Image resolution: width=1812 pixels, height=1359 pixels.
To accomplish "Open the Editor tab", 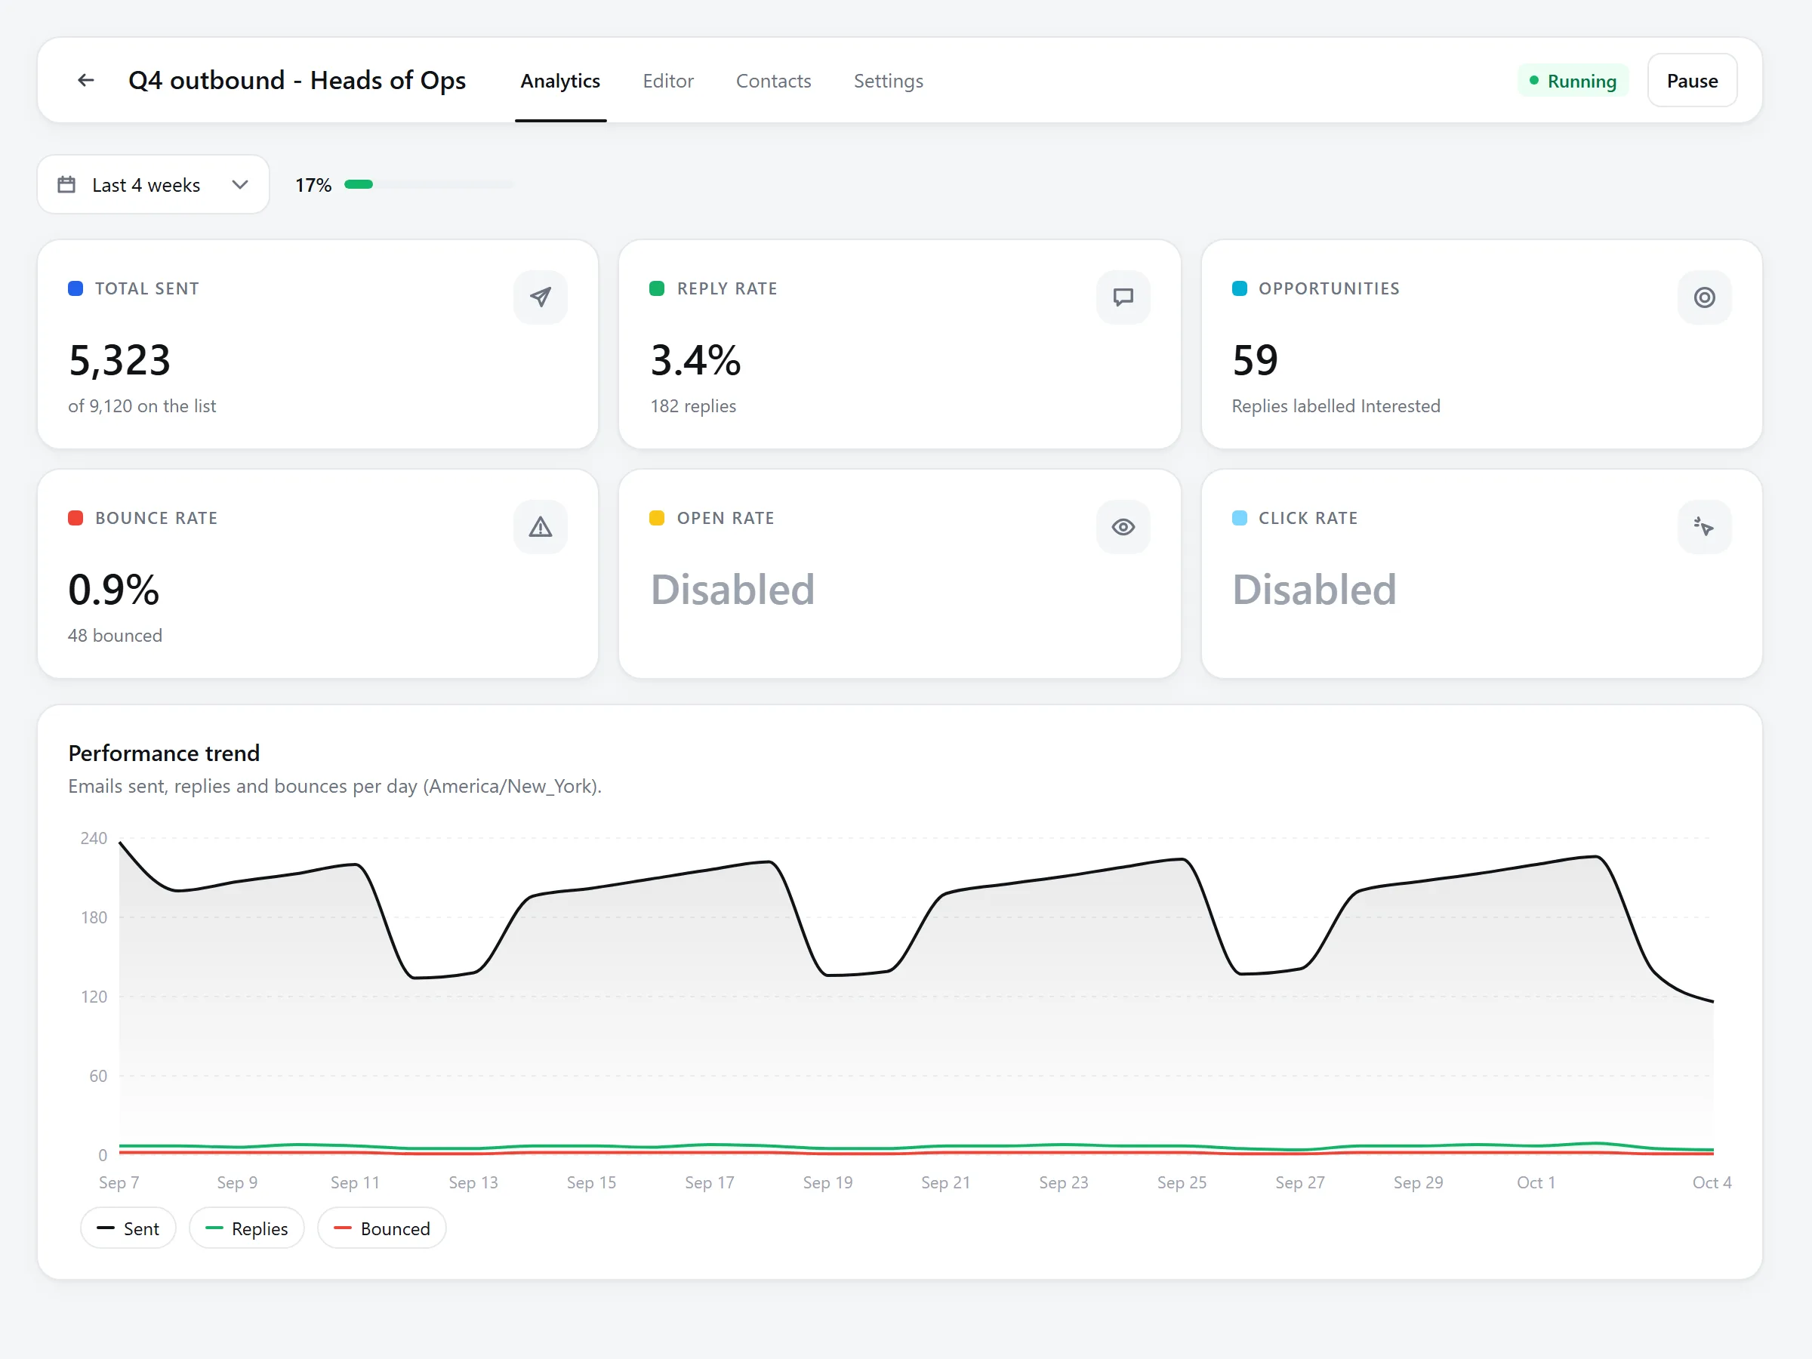I will pyautogui.click(x=667, y=80).
